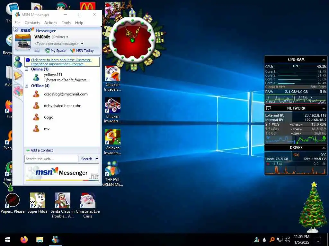Click the (C:) drive label
This screenshot has height=246, width=329.
pyautogui.click(x=296, y=155)
